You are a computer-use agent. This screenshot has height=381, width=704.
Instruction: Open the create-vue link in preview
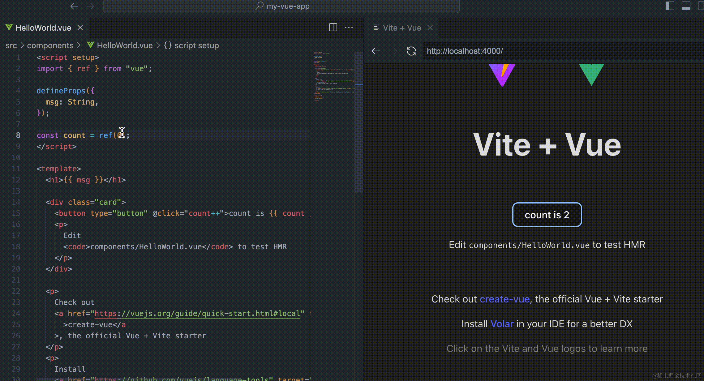504,299
